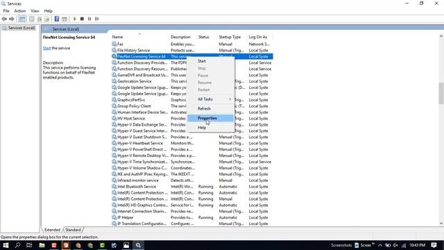This screenshot has height=250, width=444.
Task: Select the Infrared monitor service gear icon
Action: click(114, 181)
